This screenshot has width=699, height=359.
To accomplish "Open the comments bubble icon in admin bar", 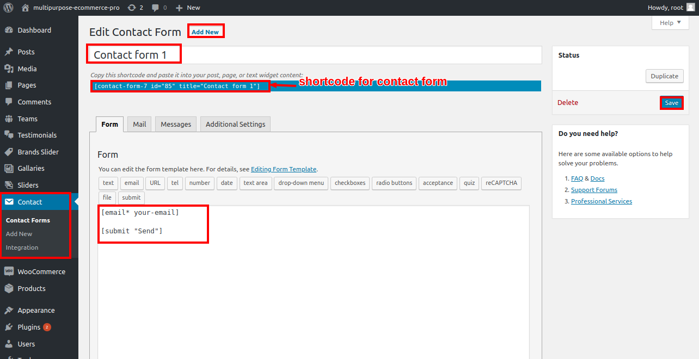I will [x=156, y=8].
